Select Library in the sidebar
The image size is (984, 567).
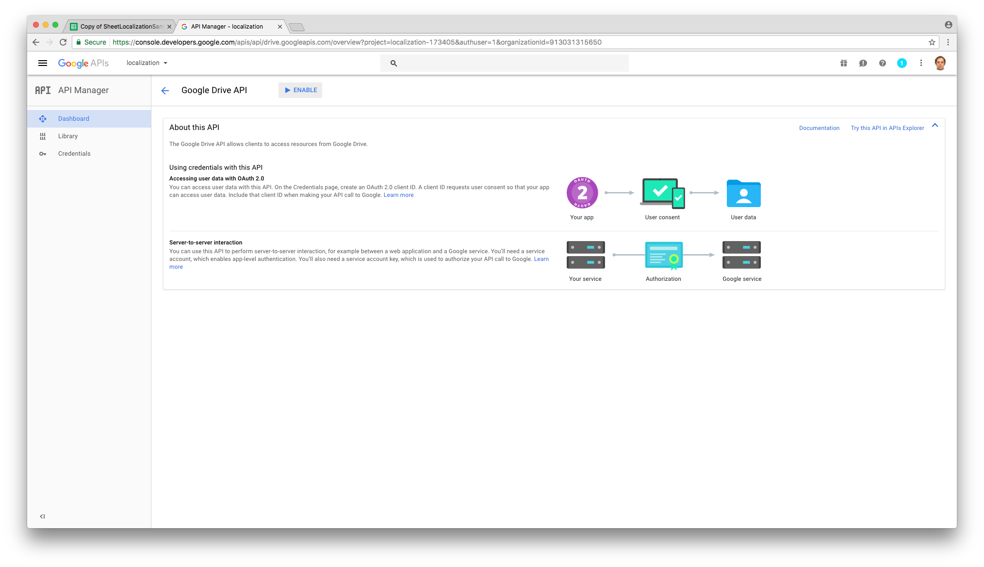[68, 136]
